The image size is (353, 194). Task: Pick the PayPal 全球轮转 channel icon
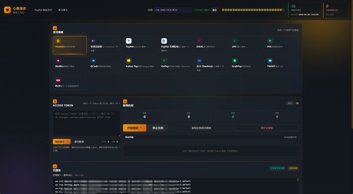(164, 41)
